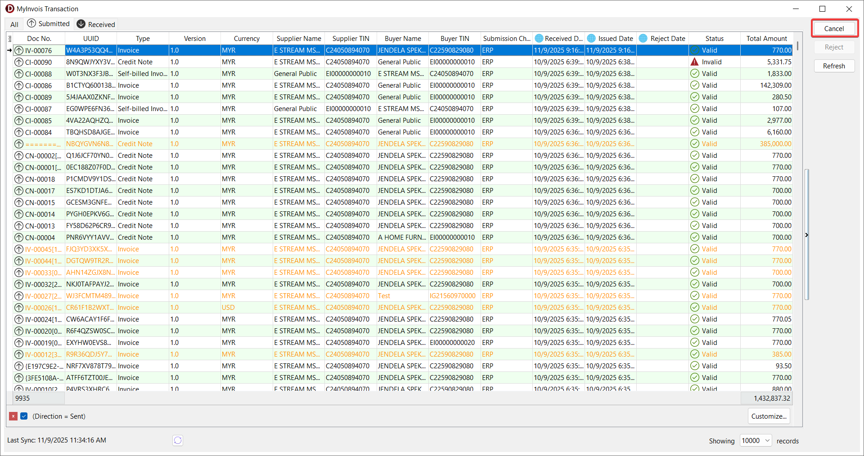864x456 pixels.
Task: Switch to the Received tab
Action: 96,24
